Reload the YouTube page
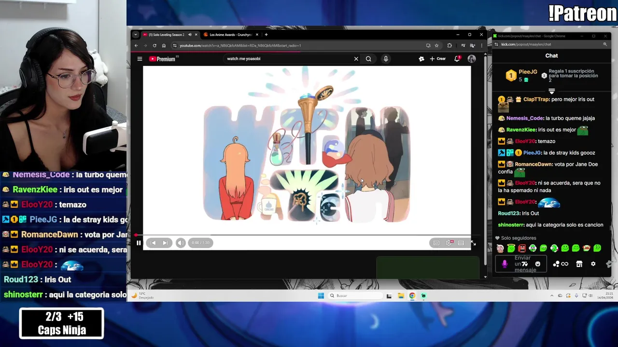 (154, 46)
